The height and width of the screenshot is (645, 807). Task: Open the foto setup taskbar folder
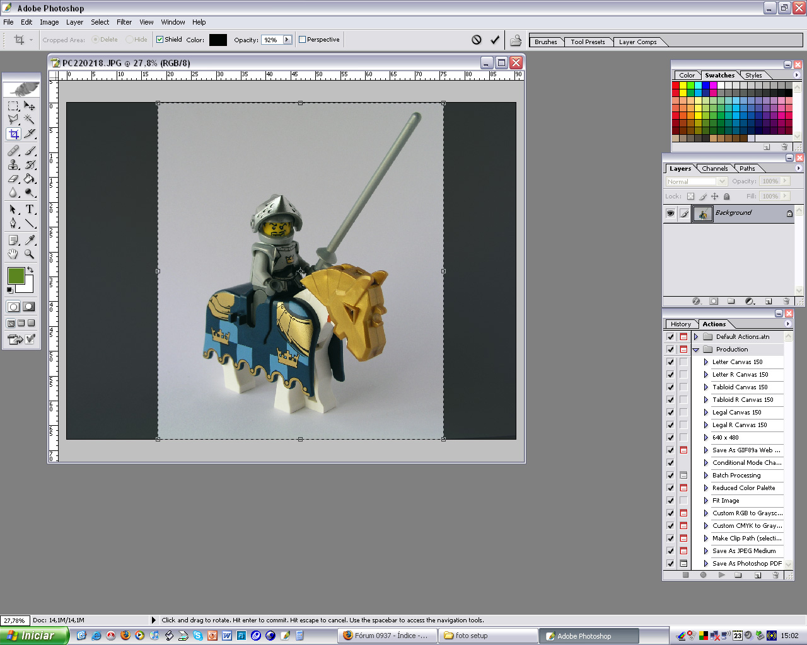[489, 636]
